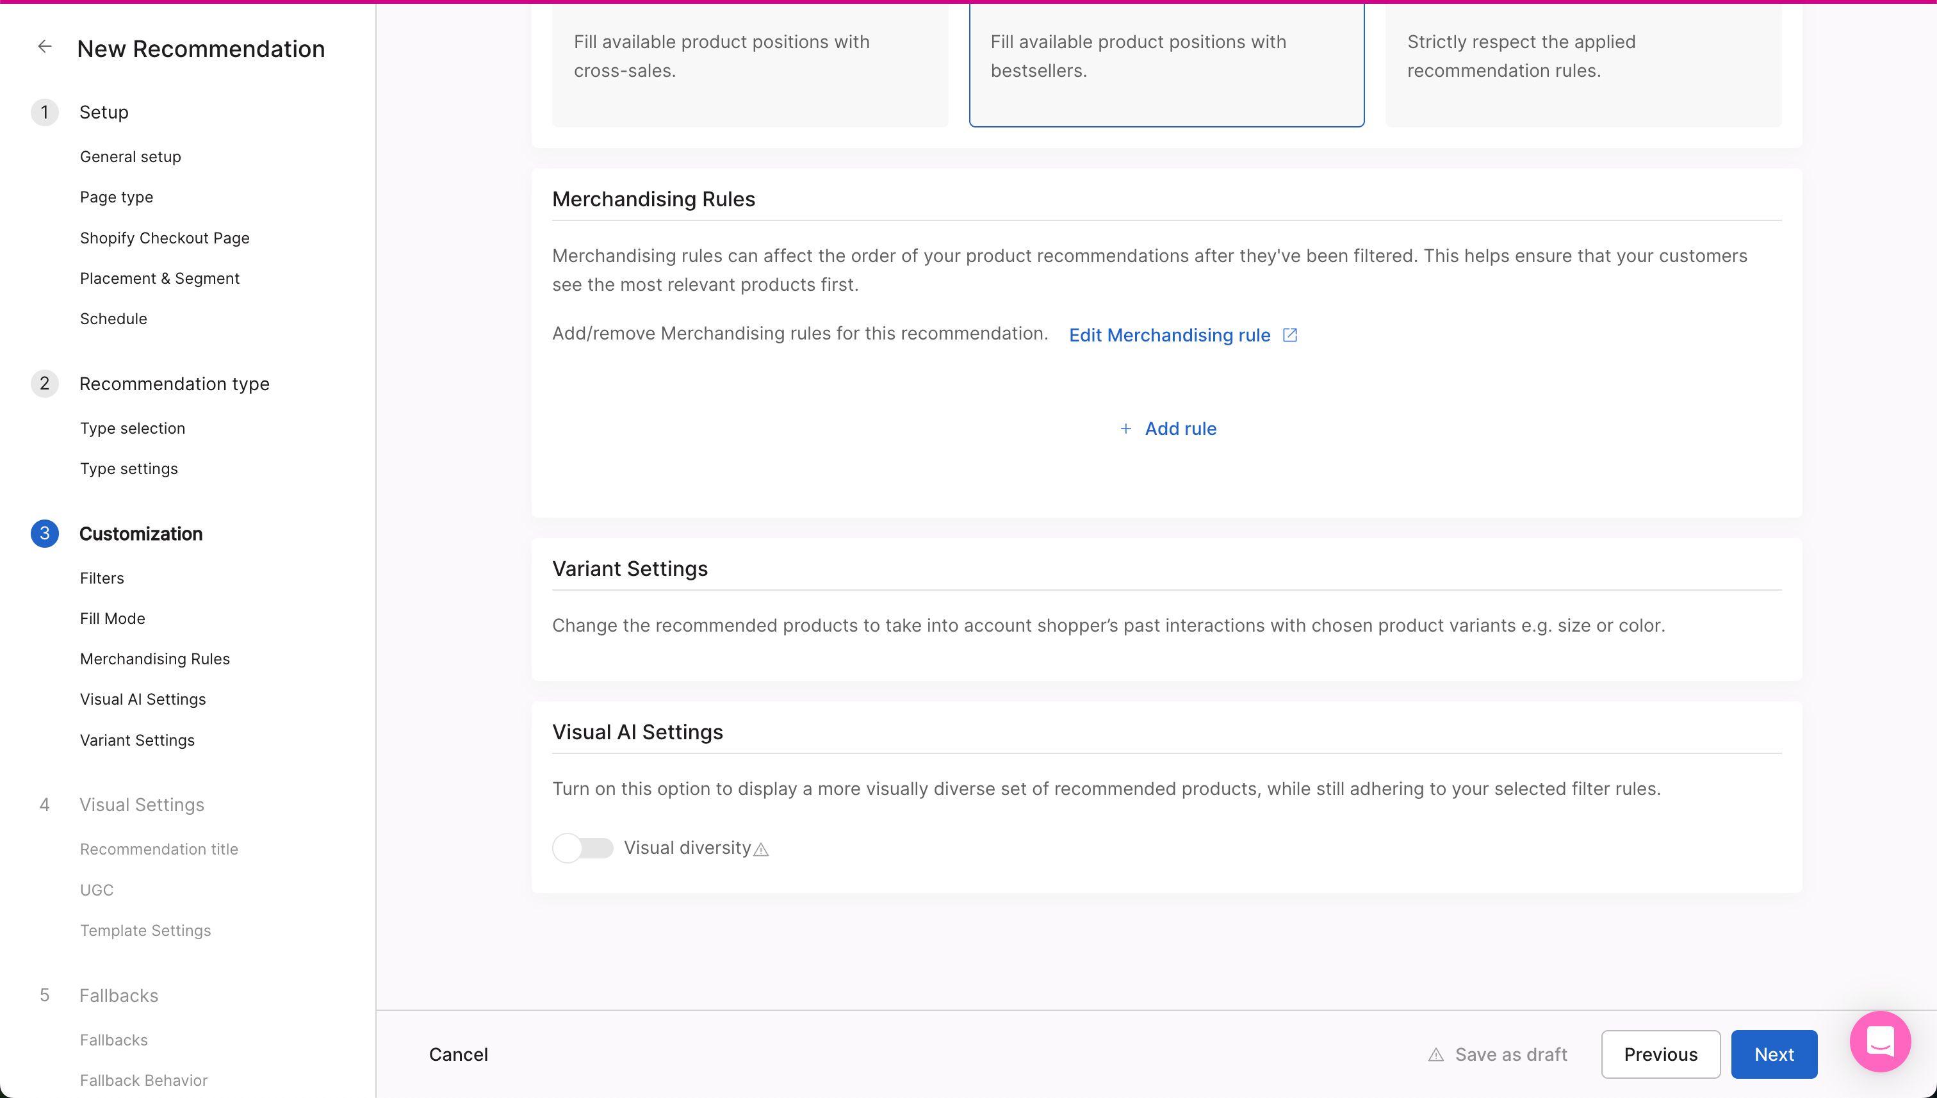Click the warning triangle beside Visual diversity

coord(762,850)
